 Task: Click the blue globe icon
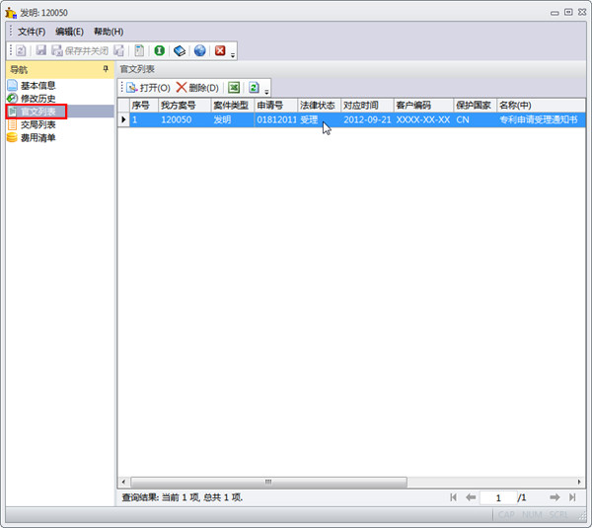pos(199,50)
